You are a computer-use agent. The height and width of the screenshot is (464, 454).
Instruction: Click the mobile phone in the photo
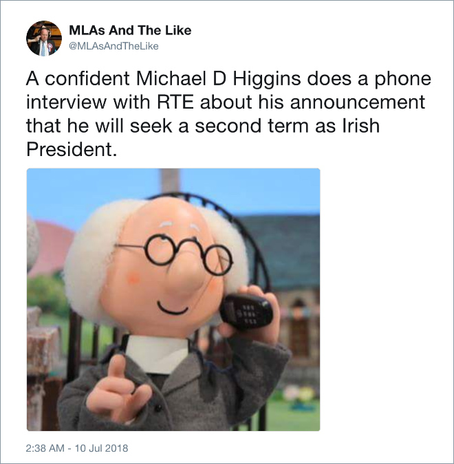[x=246, y=311]
